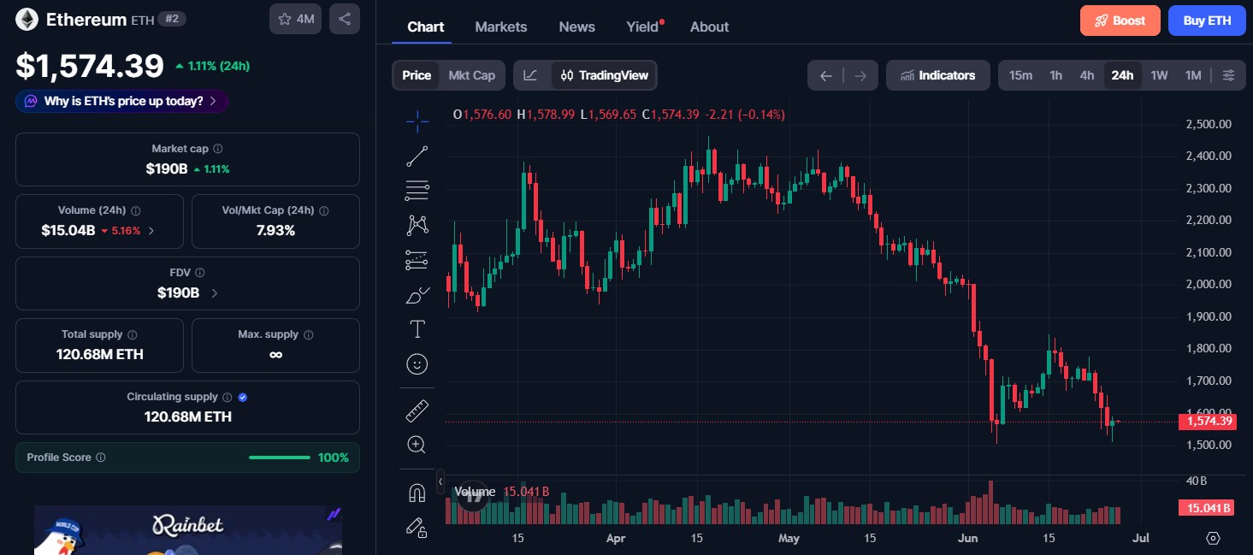Image resolution: width=1253 pixels, height=555 pixels.
Task: Select the crosshair cursor tool
Action: [417, 121]
